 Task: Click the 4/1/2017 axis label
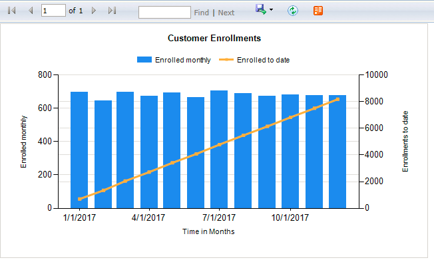click(148, 217)
